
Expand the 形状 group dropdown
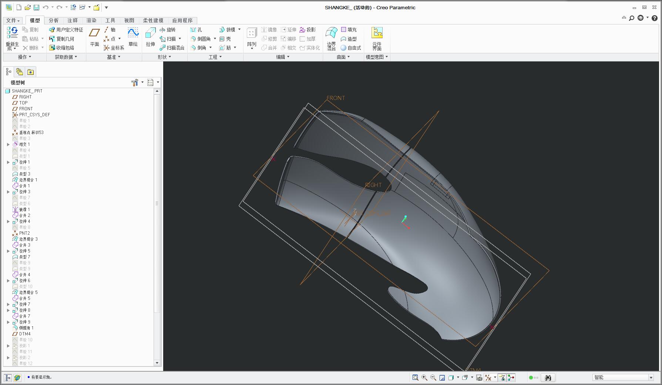tap(164, 57)
